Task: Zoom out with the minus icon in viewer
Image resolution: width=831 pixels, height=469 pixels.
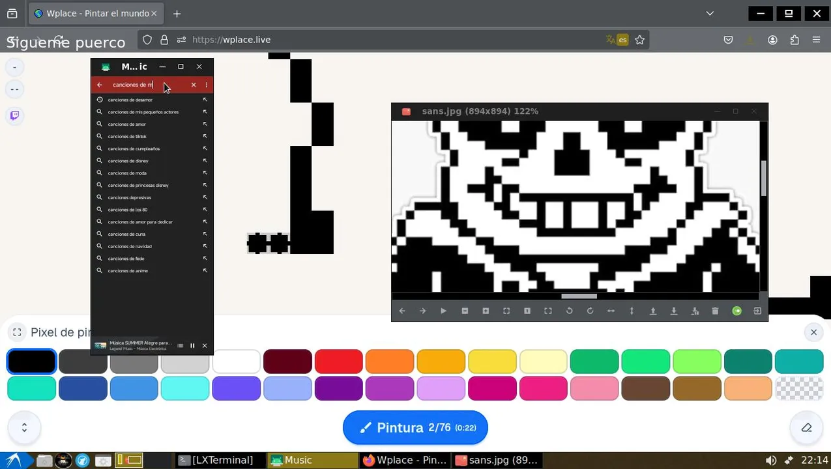Action: coord(465,311)
